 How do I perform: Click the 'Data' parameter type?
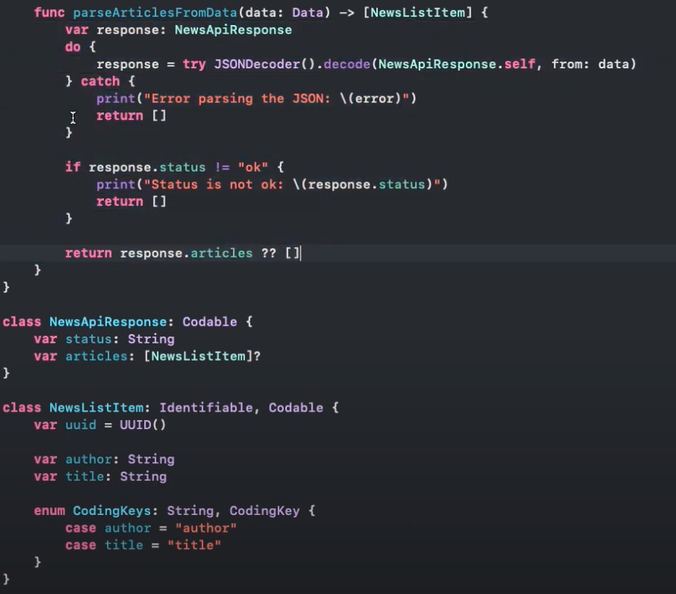coord(307,12)
